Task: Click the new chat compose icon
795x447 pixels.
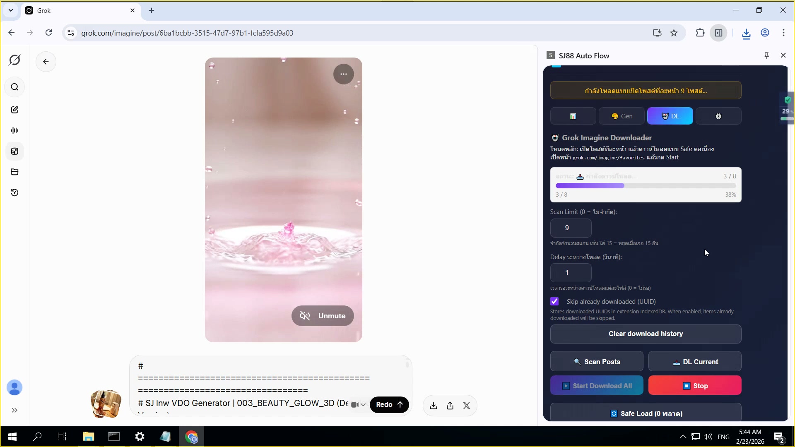Action: tap(14, 110)
